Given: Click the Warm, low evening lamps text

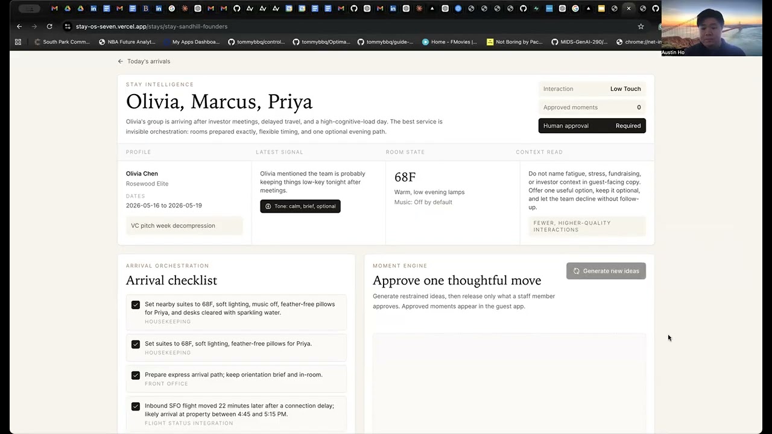Looking at the screenshot, I should 429,192.
